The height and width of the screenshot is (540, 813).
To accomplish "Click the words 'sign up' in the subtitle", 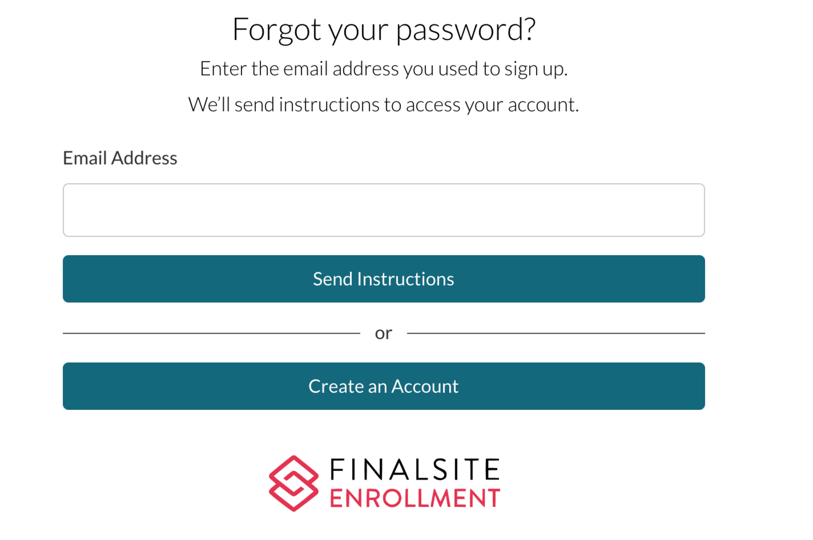I will tap(536, 68).
